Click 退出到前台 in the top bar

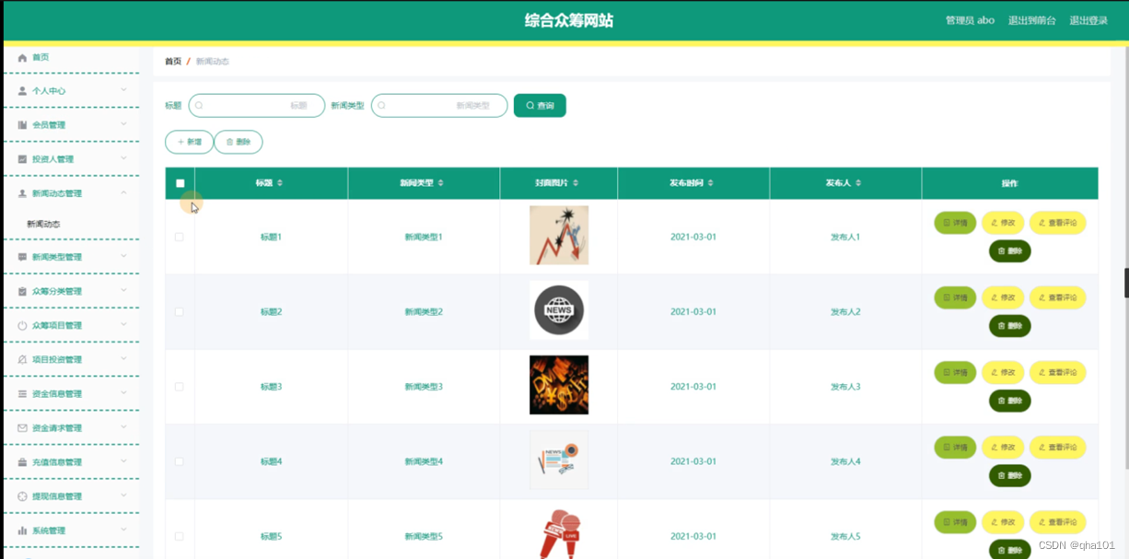pyautogui.click(x=1031, y=19)
